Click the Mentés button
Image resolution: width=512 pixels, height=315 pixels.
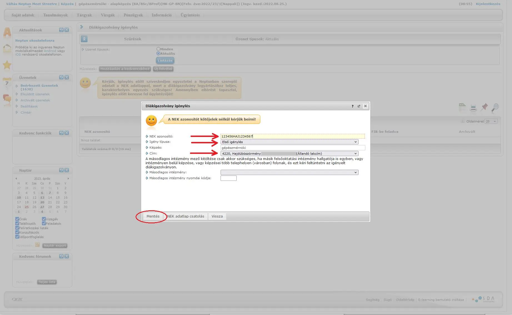pyautogui.click(x=153, y=216)
